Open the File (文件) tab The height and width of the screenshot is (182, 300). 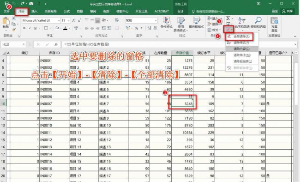pyautogui.click(x=7, y=12)
